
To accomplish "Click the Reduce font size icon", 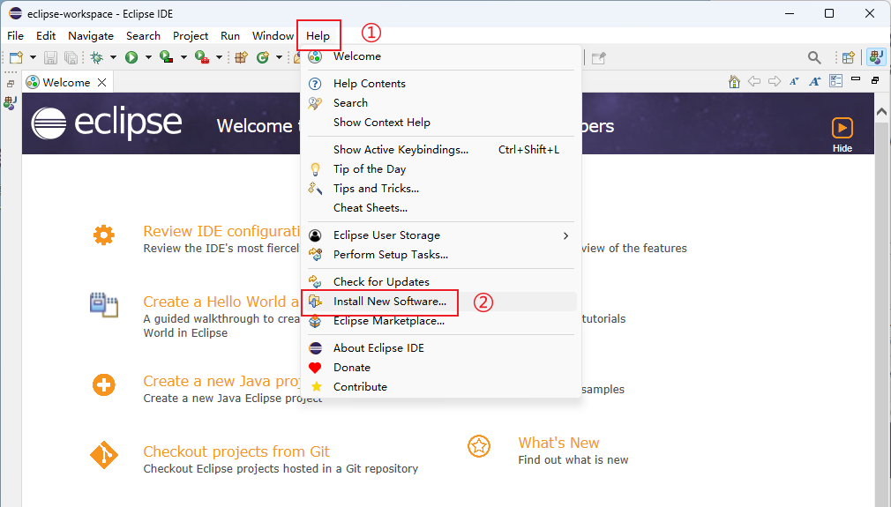I will pos(794,82).
